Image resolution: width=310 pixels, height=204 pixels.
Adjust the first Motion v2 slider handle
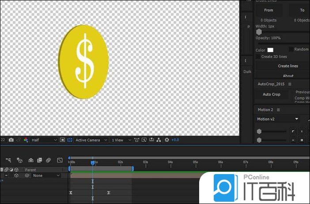click(259, 132)
